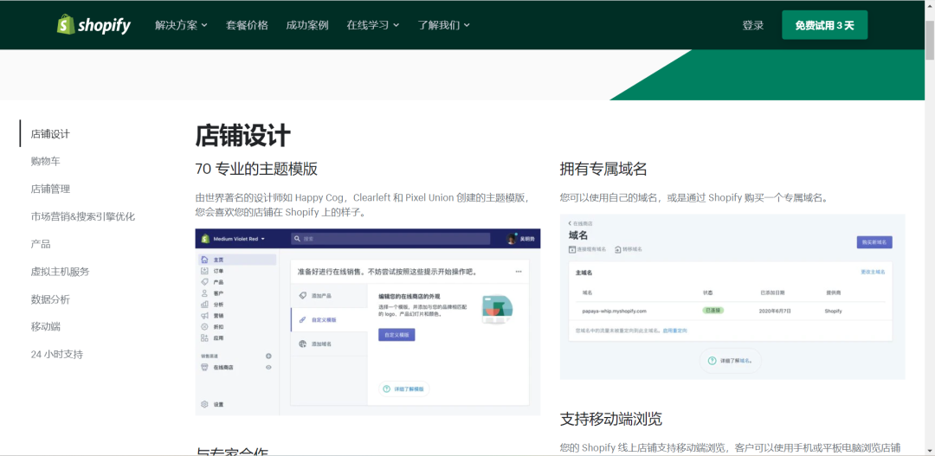Click the plus icon beside 销售渠道
Screen dimensions: 935x456
pos(268,356)
